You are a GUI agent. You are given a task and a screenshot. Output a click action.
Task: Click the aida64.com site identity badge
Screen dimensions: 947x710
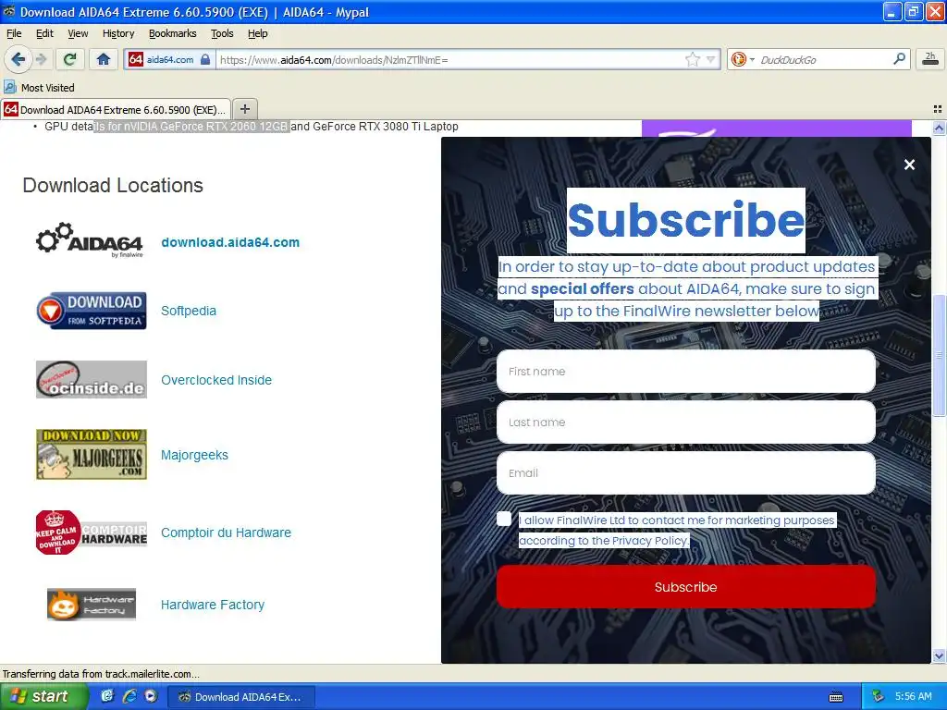pos(169,60)
